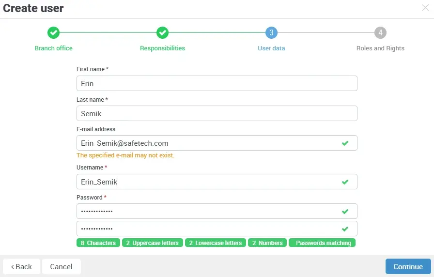Click the 'E-mail address' label
Image resolution: width=434 pixels, height=277 pixels.
tap(96, 129)
